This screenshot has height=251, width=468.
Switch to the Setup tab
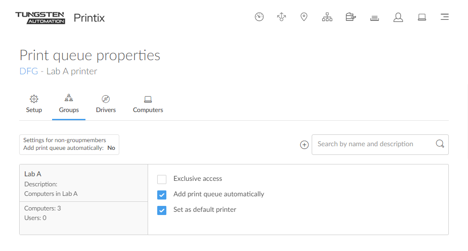pyautogui.click(x=34, y=104)
